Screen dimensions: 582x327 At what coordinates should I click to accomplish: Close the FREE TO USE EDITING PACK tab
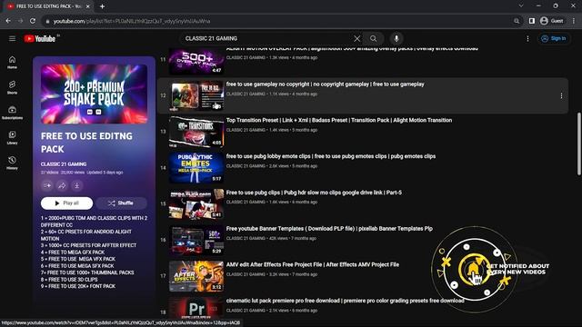click(88, 6)
